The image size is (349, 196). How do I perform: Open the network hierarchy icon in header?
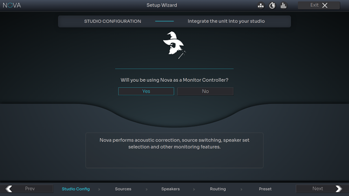pos(261,5)
